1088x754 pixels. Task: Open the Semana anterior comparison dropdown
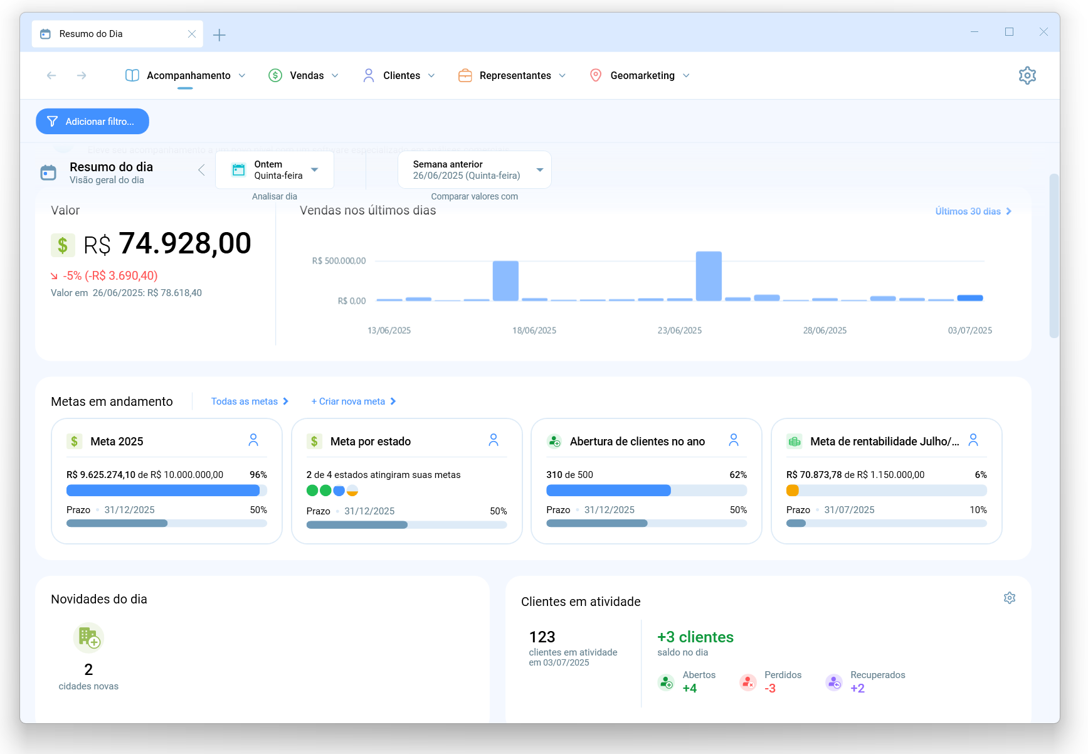pyautogui.click(x=475, y=170)
